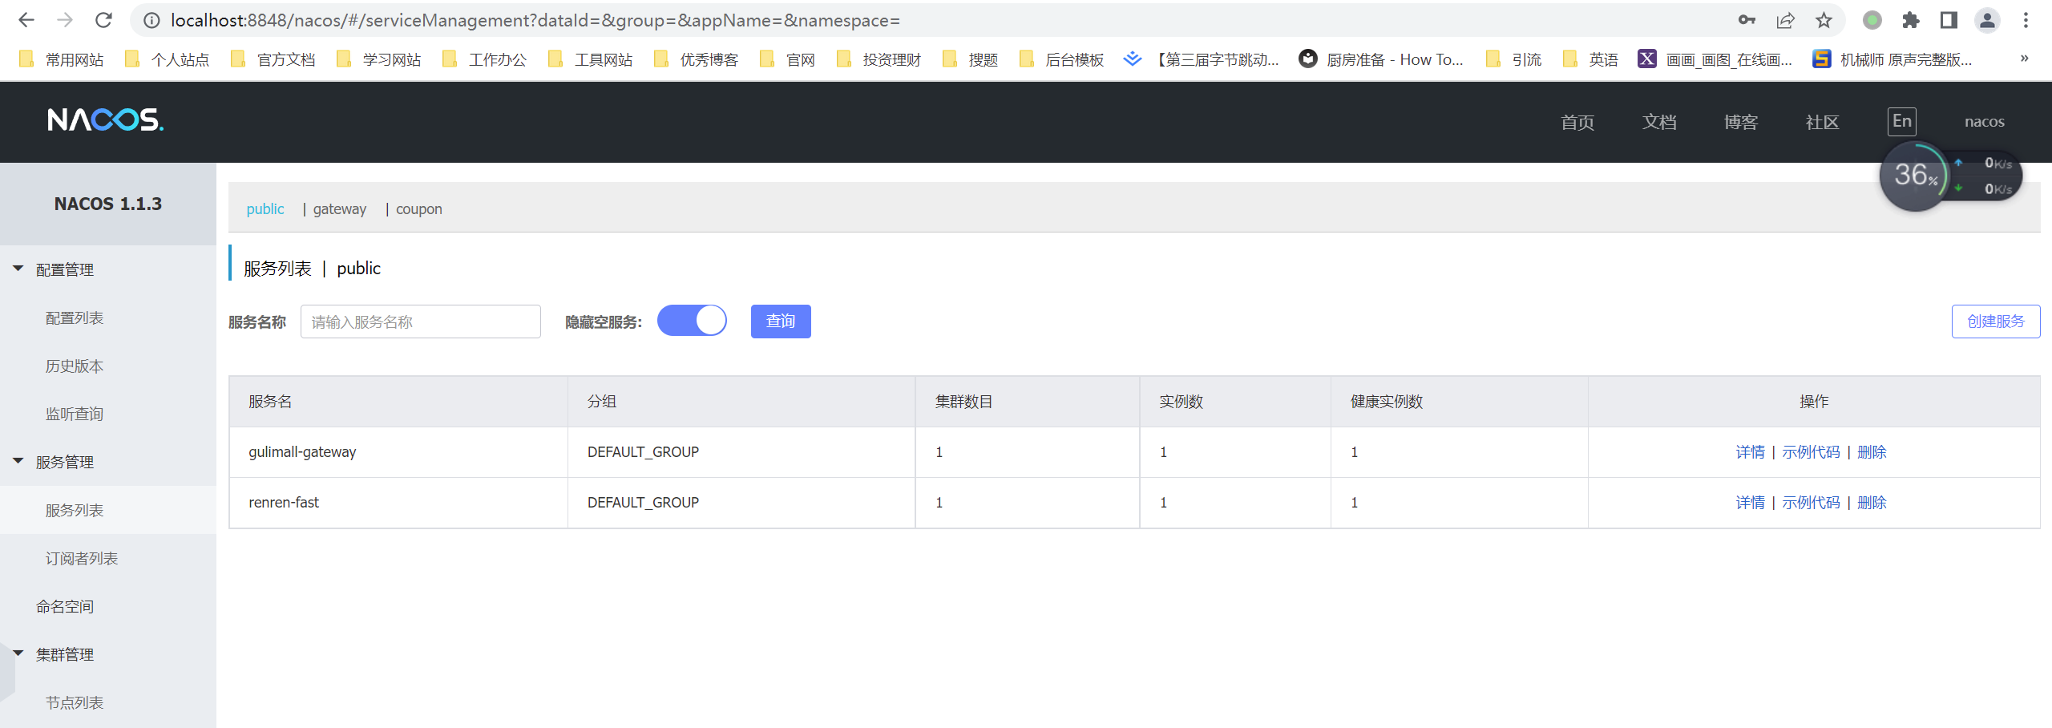2052x728 pixels.
Task: Switch to the gateway namespace tab
Action: (x=340, y=208)
